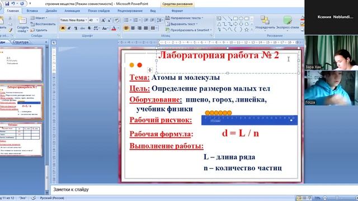Switch to Структура outline pane tab
This screenshot has height=201, width=358.
coord(21,42)
